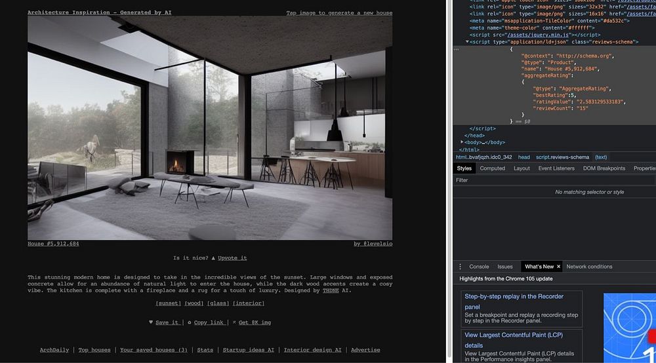Click the closing head tag line
Viewport: 656px width, 363px height.
pyautogui.click(x=474, y=136)
